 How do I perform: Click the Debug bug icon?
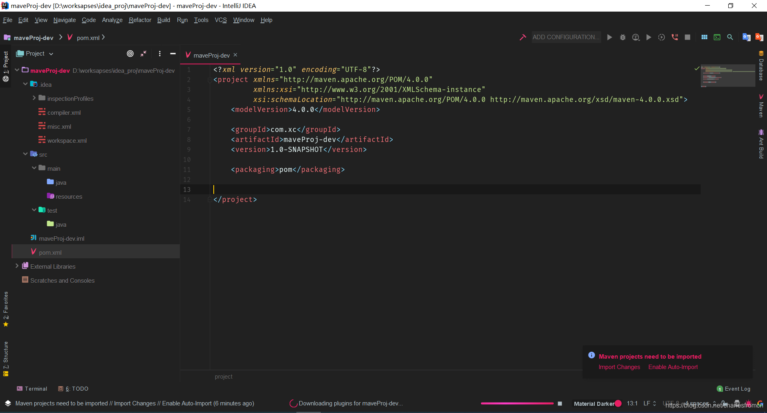622,37
